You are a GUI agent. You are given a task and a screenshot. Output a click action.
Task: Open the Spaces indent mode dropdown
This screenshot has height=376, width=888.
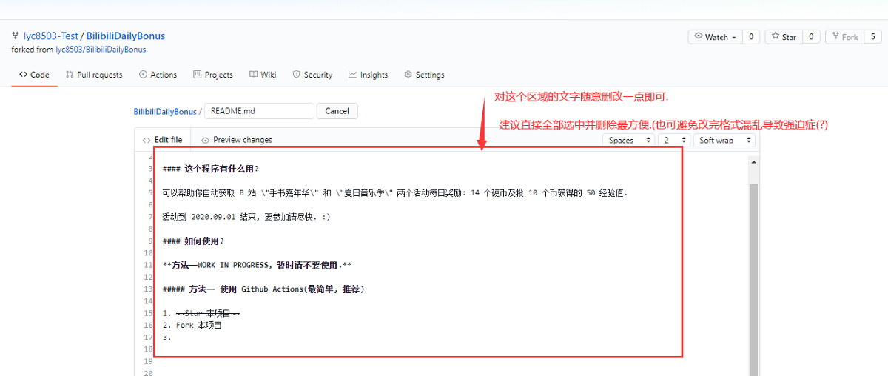(628, 140)
